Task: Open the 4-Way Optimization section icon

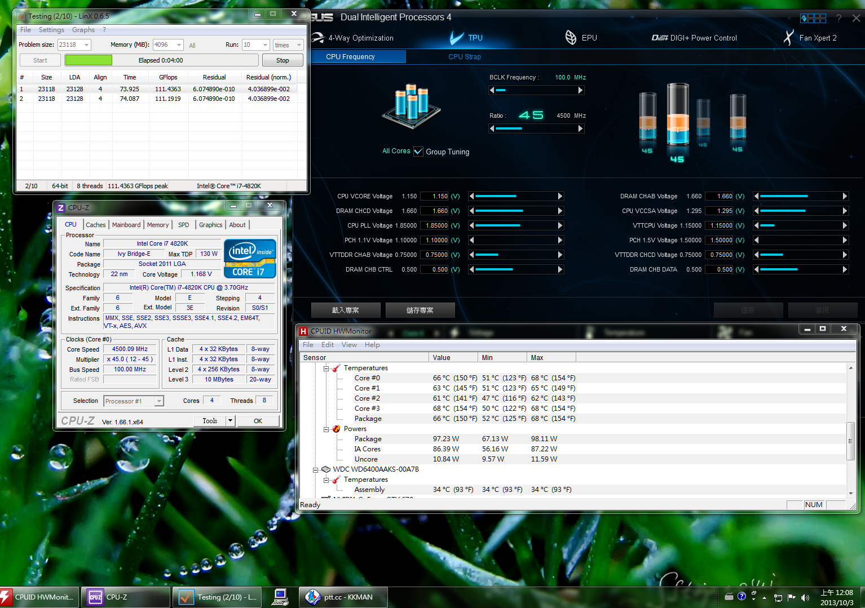Action: tap(318, 38)
